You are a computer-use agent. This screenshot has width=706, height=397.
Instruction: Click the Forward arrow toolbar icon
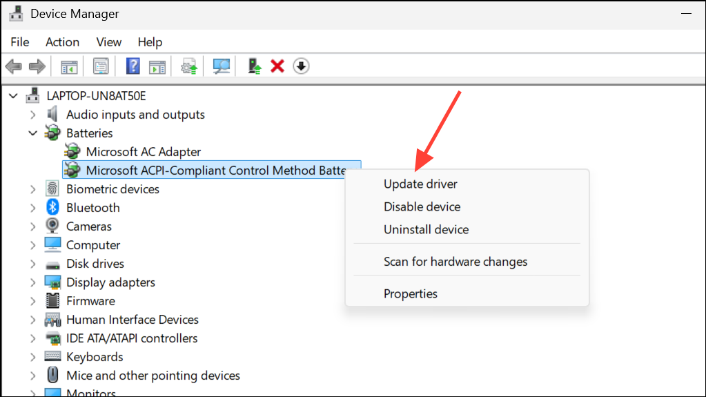tap(37, 67)
